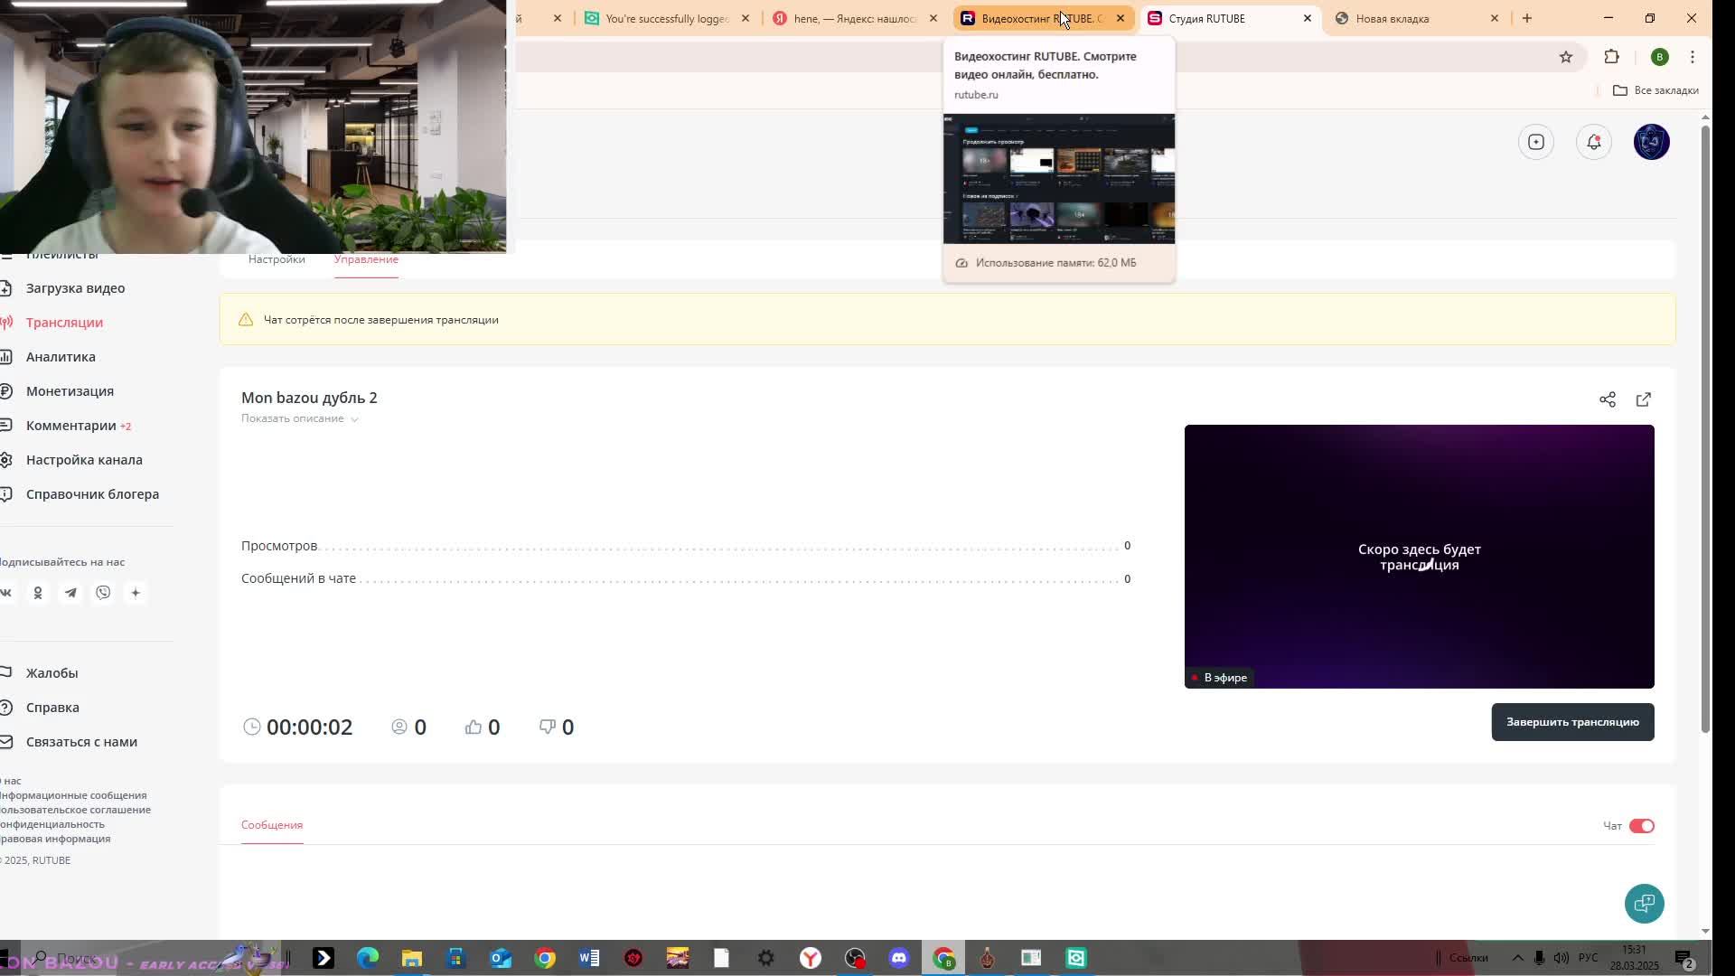The width and height of the screenshot is (1735, 976).
Task: Expand Показать описание section
Action: tap(299, 418)
